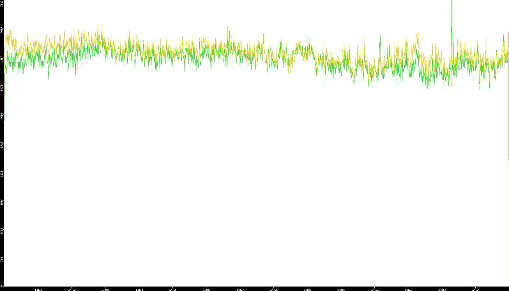Click the 14:01 time axis label
This screenshot has height=291, width=509.
38,290
